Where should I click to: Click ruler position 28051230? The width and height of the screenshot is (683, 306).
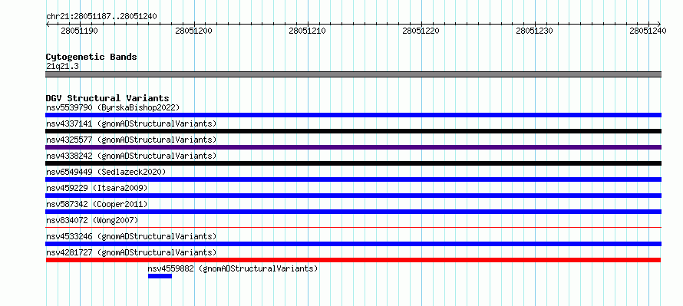point(534,31)
